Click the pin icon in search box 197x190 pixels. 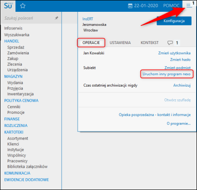pyautogui.click(x=56, y=18)
